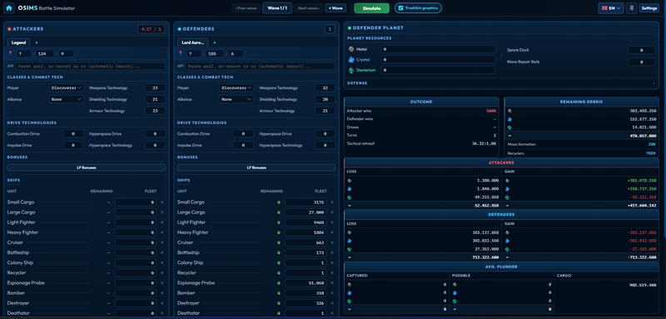Clear attackers' Recycler with its X
The width and height of the screenshot is (666, 319).
click(162, 272)
